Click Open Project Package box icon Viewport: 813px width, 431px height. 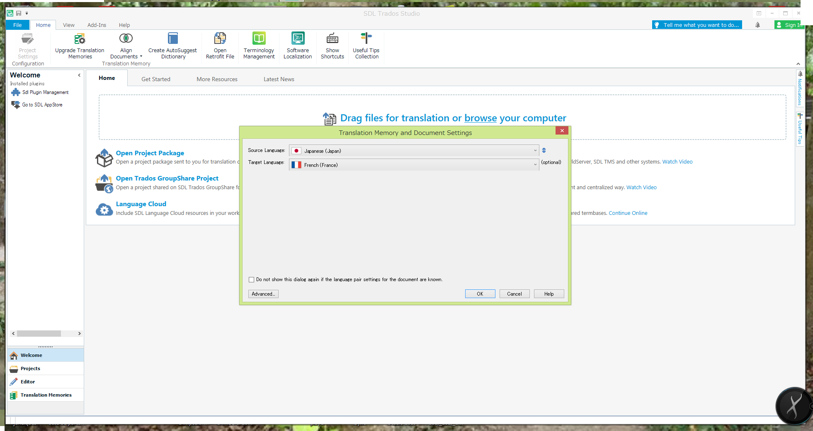[104, 158]
